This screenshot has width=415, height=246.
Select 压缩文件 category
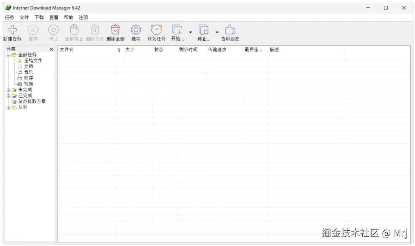click(33, 61)
